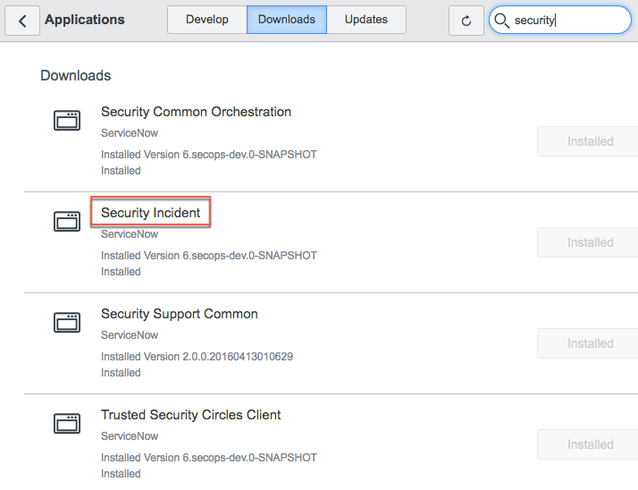Click ServiceNow vendor under Trusted Security Circles Client
The height and width of the screenshot is (490, 638).
(x=130, y=436)
